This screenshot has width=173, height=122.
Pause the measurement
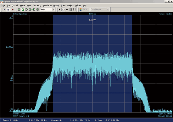pyautogui.click(x=8, y=9)
